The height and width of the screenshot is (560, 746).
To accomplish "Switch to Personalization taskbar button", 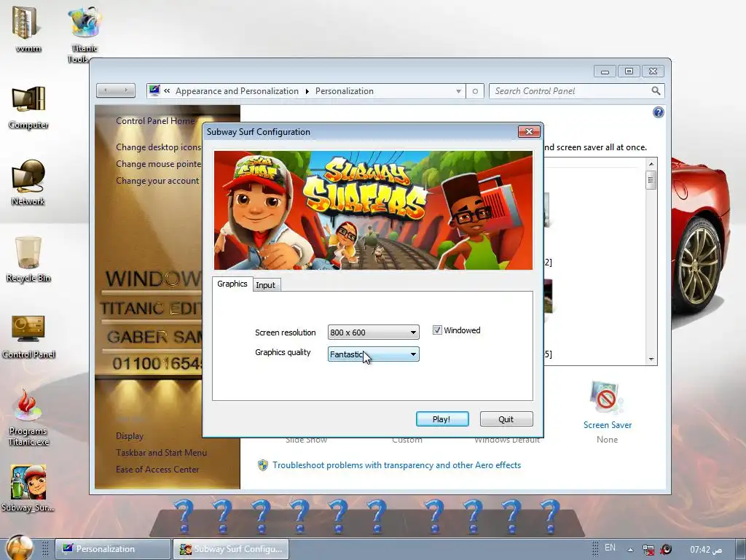I will [112, 549].
